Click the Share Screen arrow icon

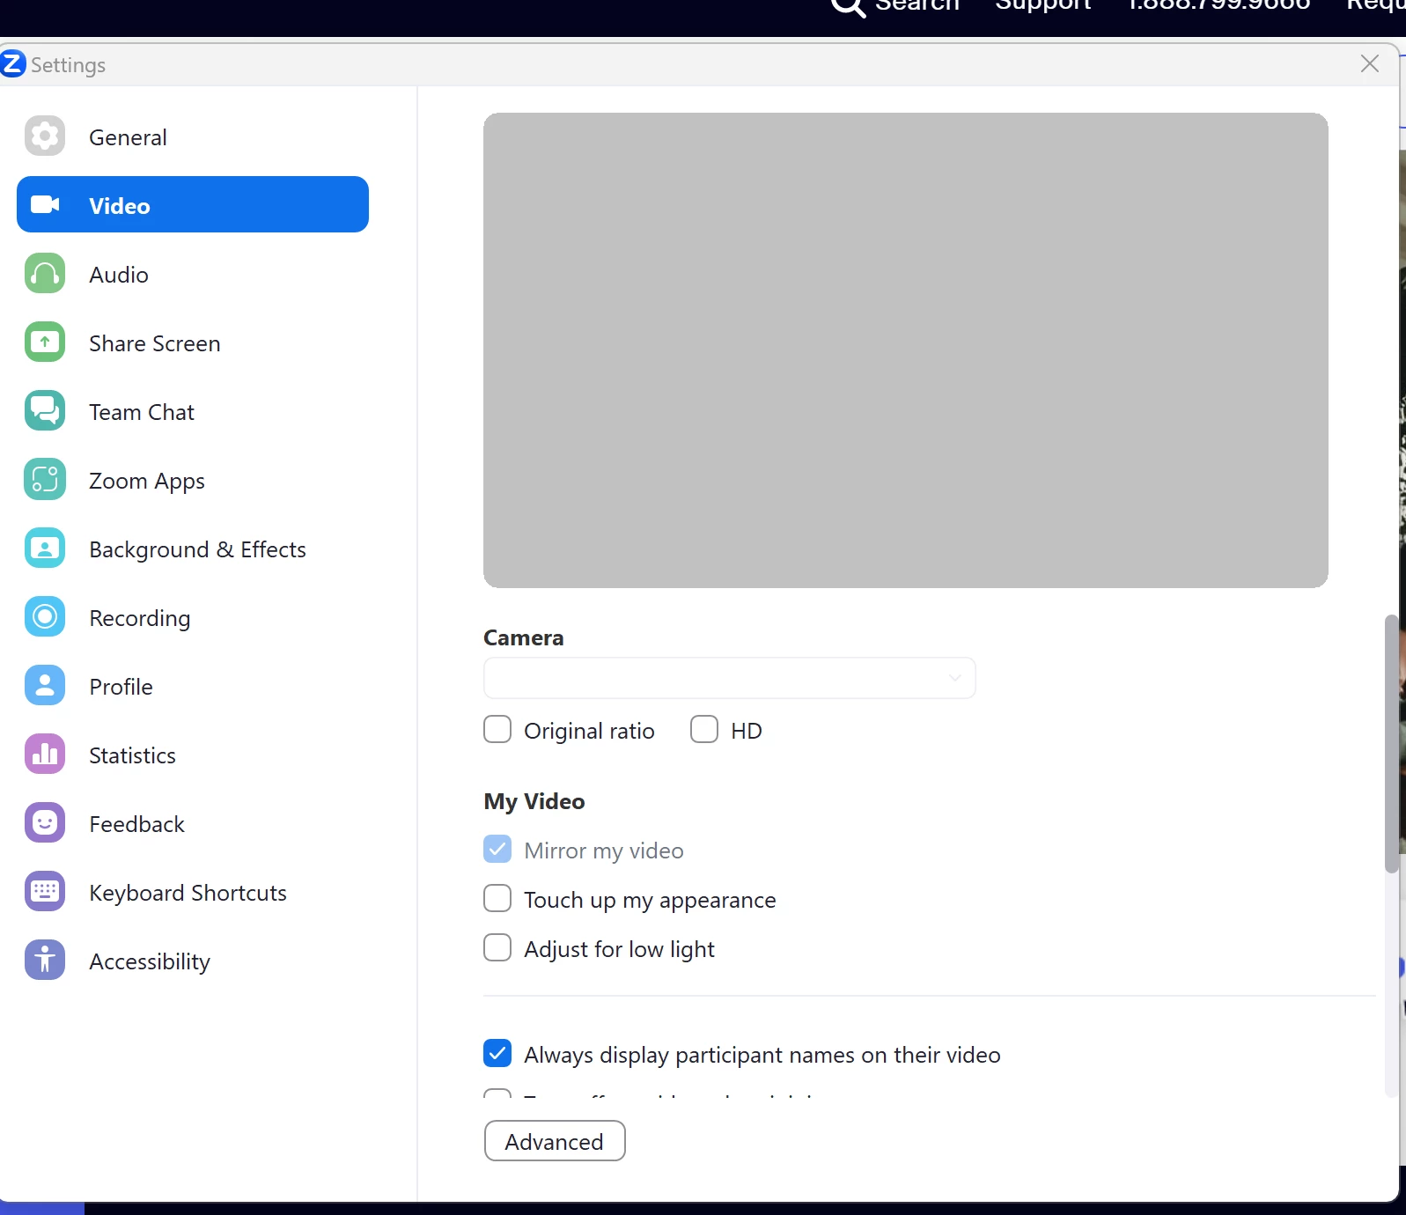tap(45, 342)
